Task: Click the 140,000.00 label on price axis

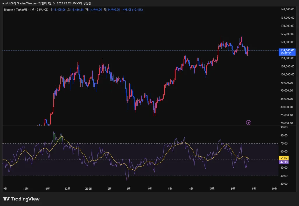Action: [287, 10]
